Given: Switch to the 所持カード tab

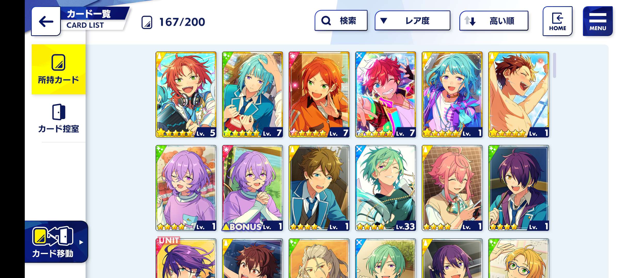Looking at the screenshot, I should pyautogui.click(x=59, y=69).
